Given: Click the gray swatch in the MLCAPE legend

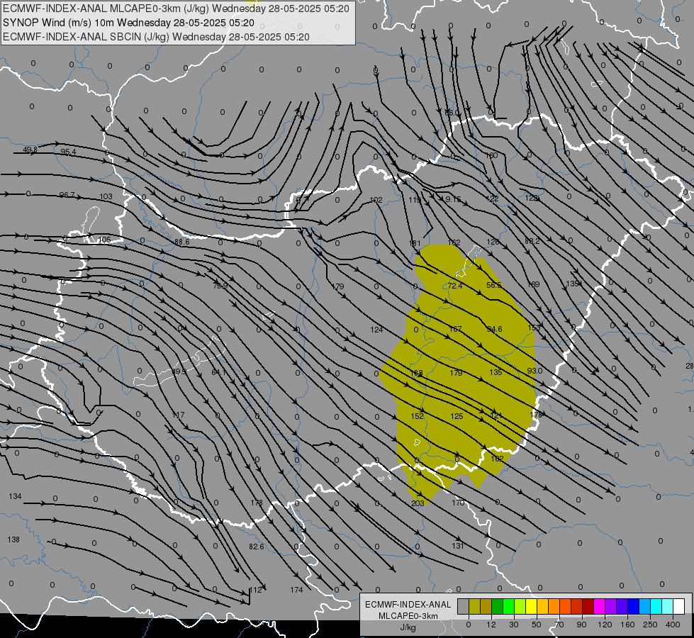Looking at the screenshot, I should tap(464, 607).
